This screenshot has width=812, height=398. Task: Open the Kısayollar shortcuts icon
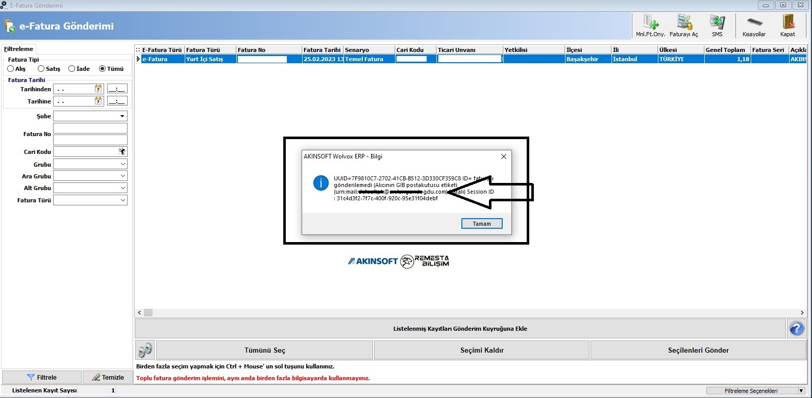click(x=754, y=25)
